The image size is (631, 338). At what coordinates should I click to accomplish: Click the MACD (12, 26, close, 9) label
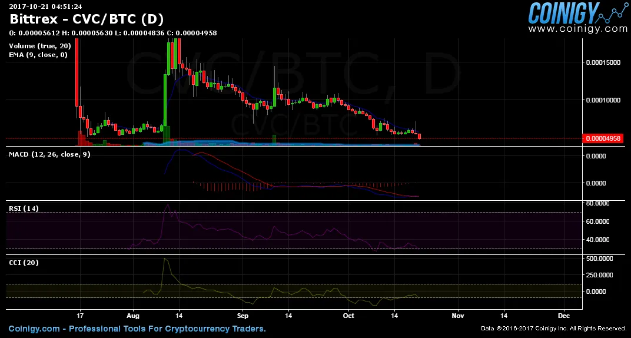pos(49,154)
